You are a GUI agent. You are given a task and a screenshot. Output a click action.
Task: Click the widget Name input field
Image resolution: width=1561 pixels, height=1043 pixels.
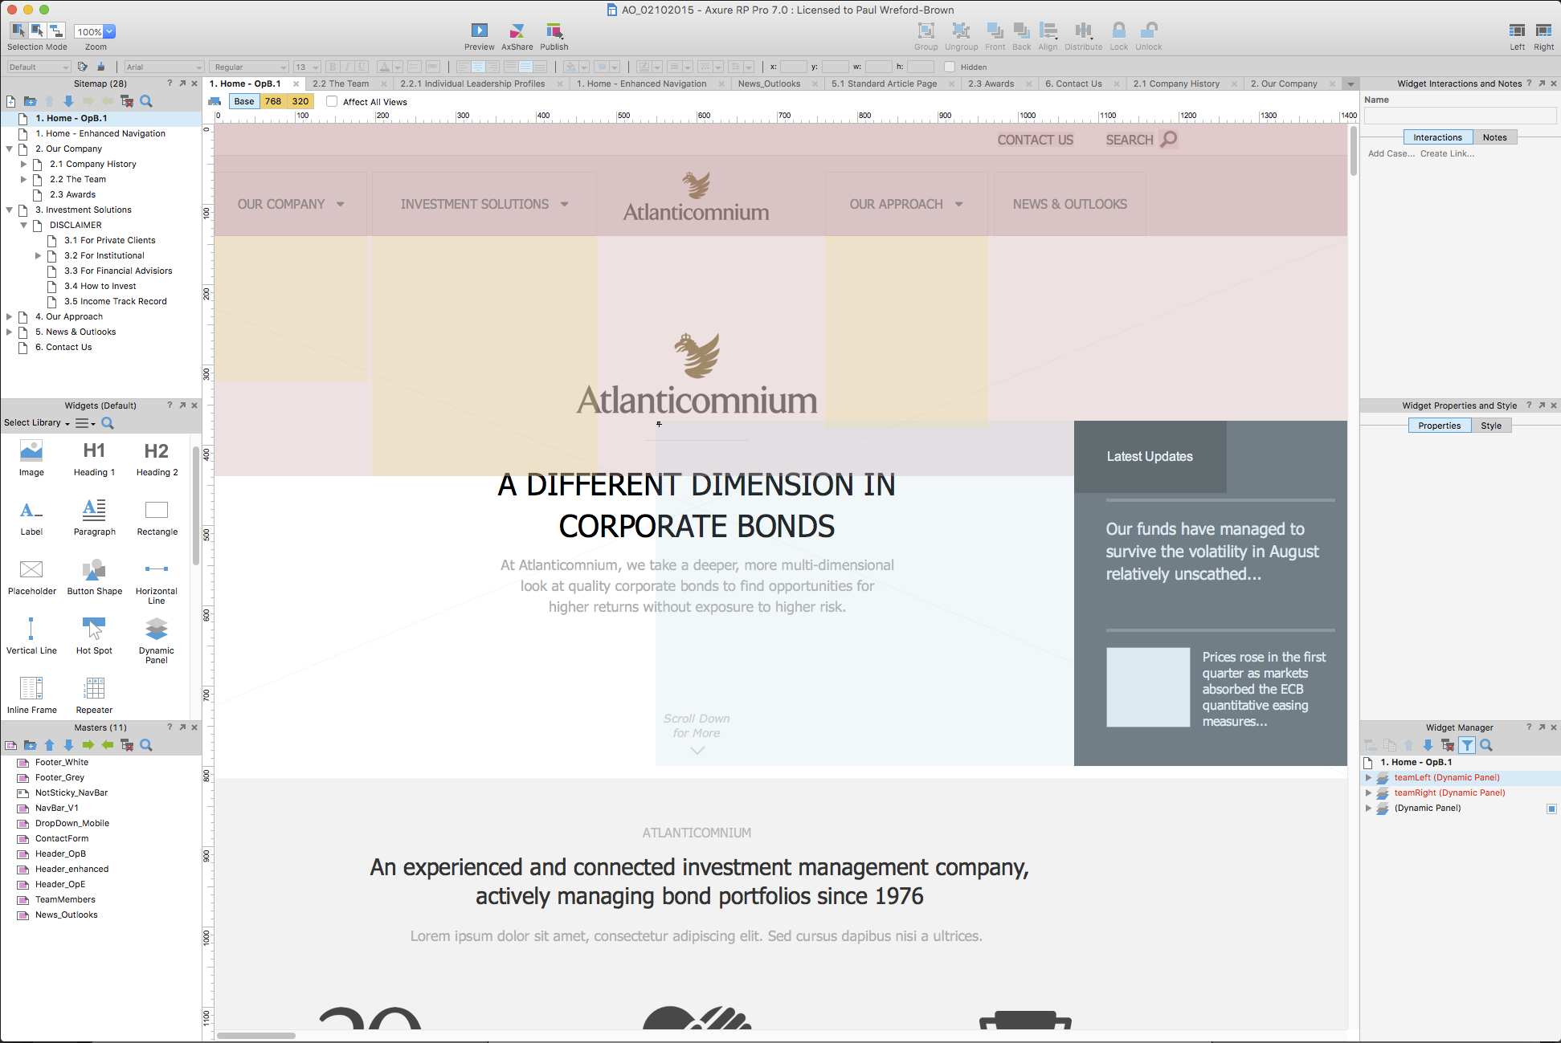(x=1459, y=116)
